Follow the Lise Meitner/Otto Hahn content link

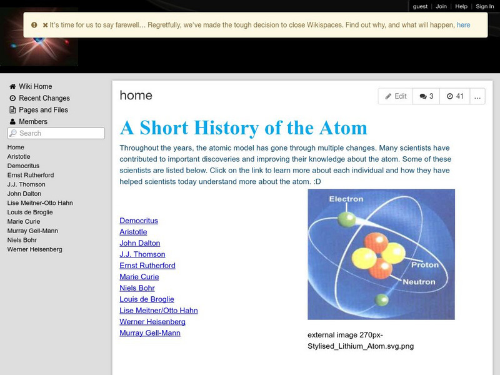[x=159, y=310]
